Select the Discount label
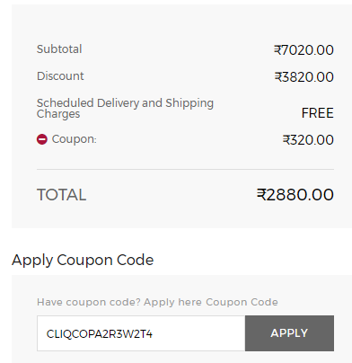Viewport: 352px width, 363px height. [60, 76]
